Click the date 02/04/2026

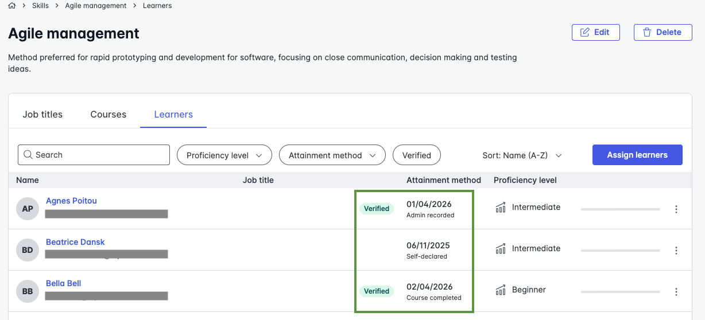(x=429, y=287)
